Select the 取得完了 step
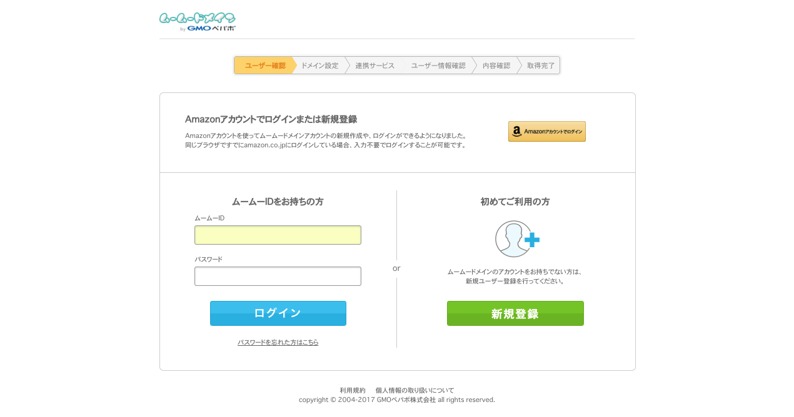 click(x=541, y=66)
